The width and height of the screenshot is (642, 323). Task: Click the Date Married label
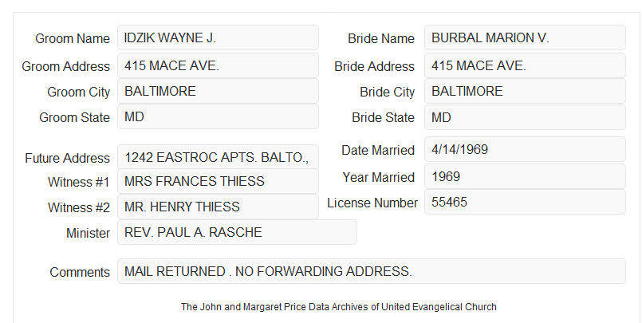pyautogui.click(x=378, y=150)
